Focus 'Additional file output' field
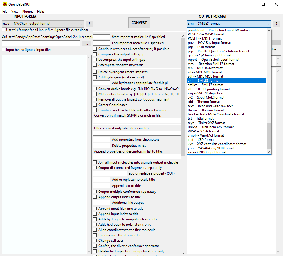 (102, 203)
